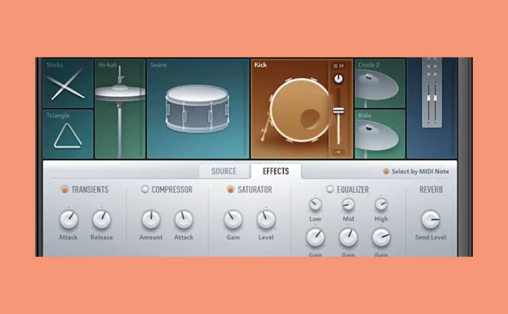Select the Snare drum pad
The width and height of the screenshot is (508, 314).
pos(197,108)
